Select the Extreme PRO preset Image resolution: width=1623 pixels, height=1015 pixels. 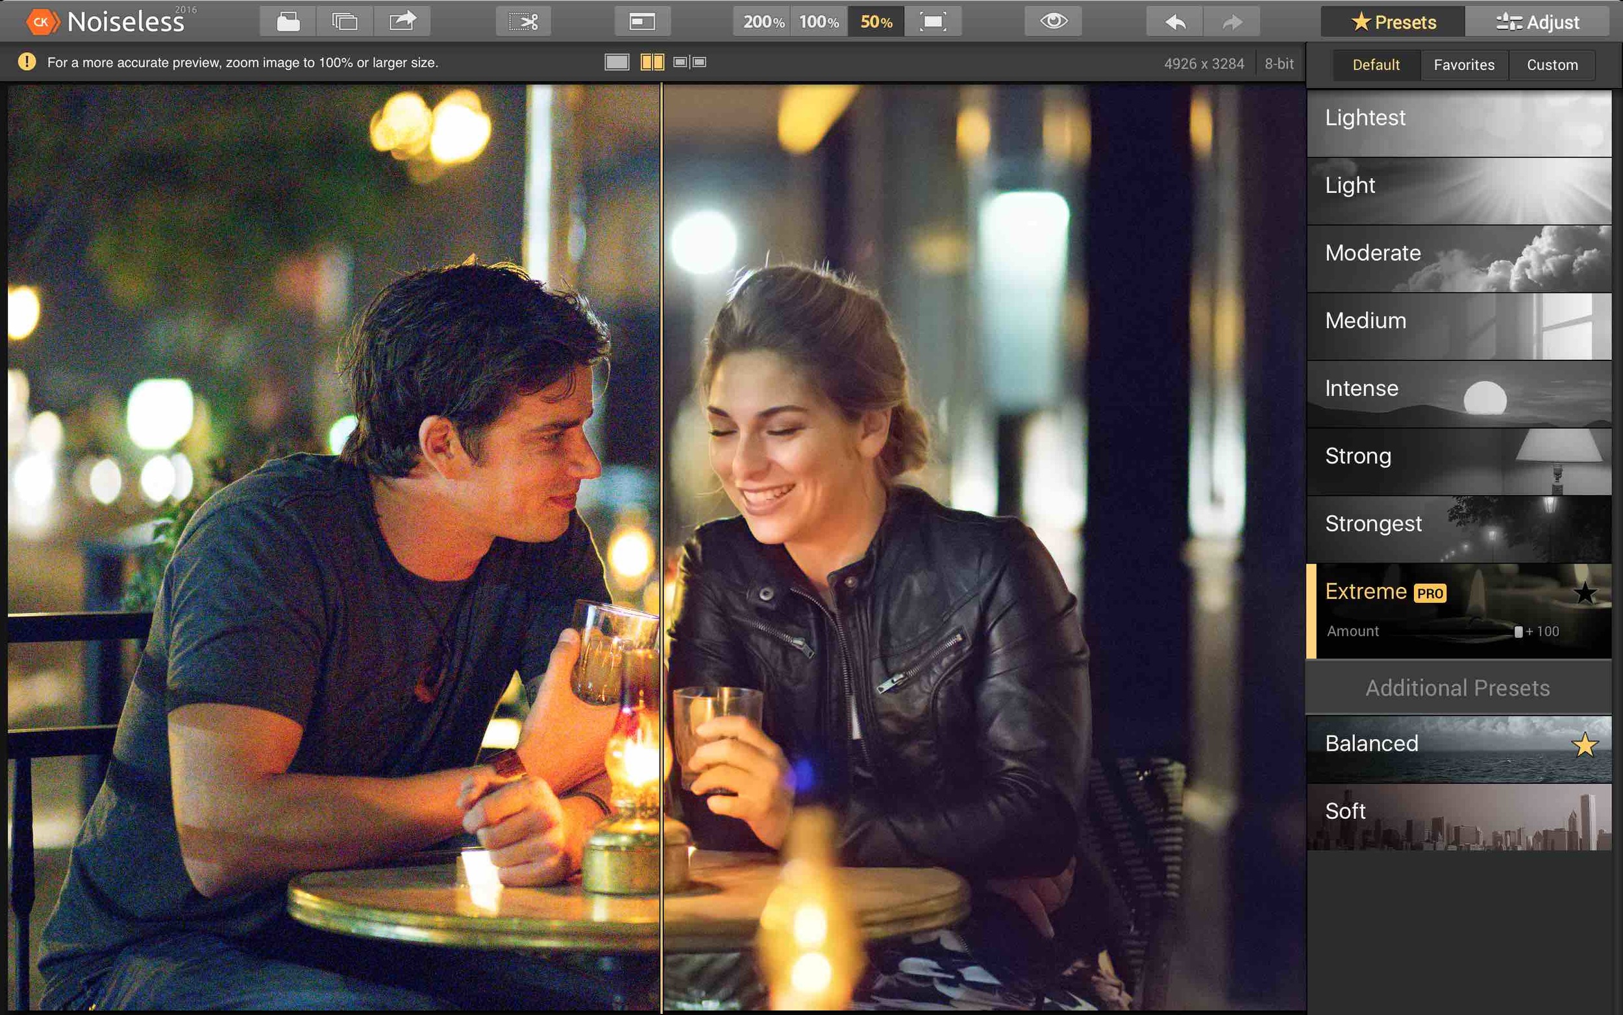click(1459, 611)
